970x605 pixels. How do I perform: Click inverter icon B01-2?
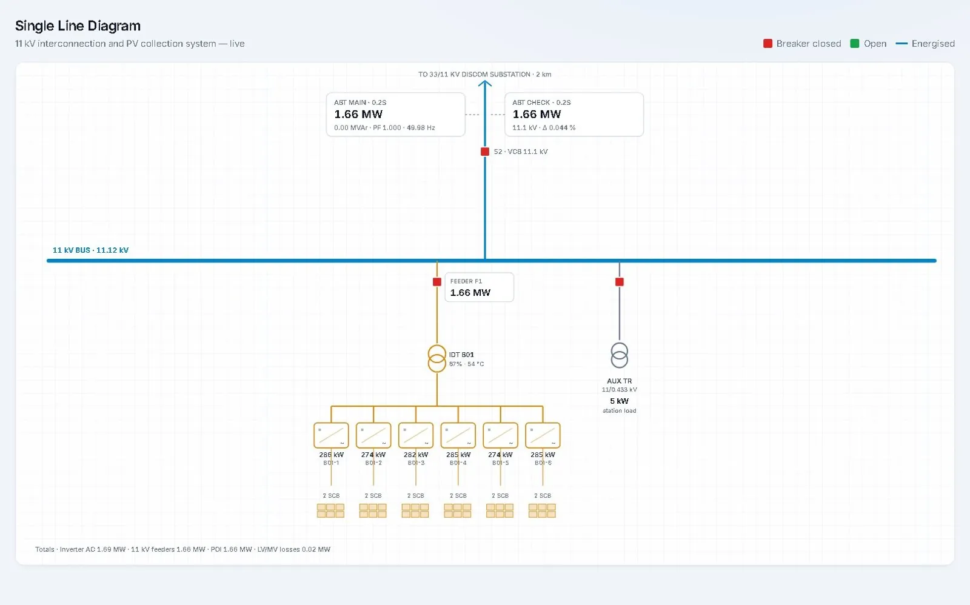(x=373, y=436)
